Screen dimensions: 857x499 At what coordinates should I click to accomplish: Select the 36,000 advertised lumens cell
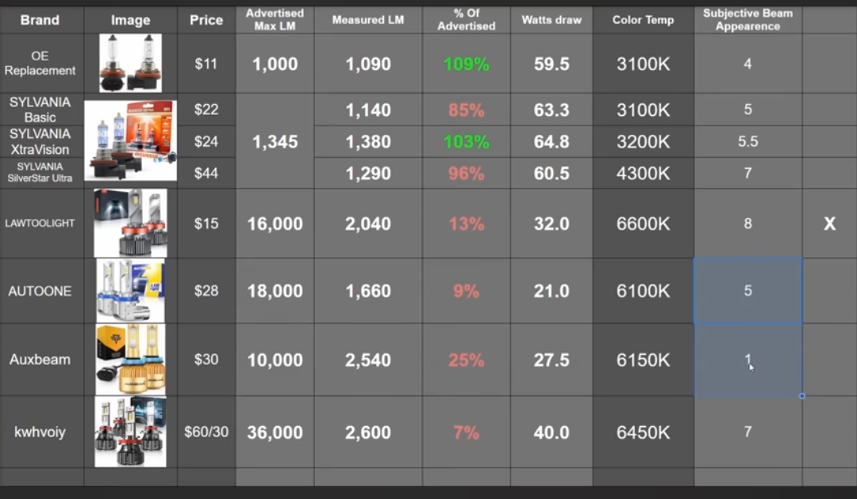[x=275, y=432]
